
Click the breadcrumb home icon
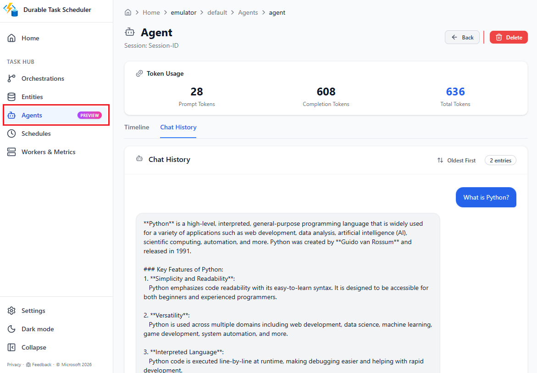128,13
